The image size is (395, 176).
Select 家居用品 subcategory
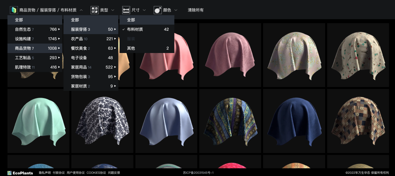tap(91, 67)
